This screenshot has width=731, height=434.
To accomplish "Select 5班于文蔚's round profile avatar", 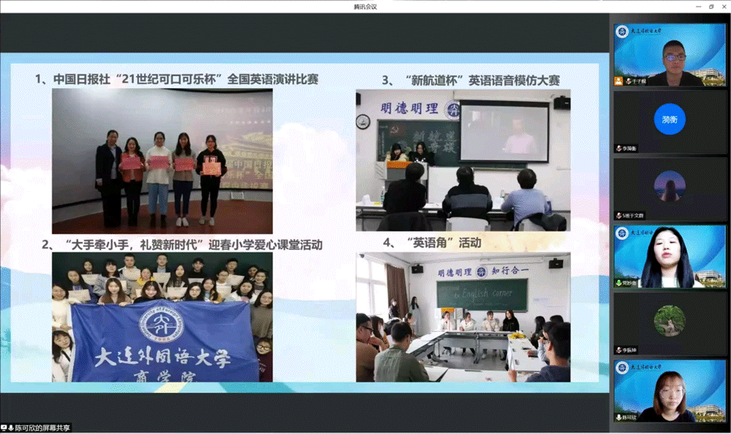I will [x=670, y=186].
